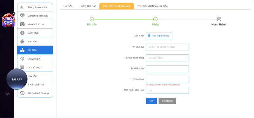Open Lịch sử cược menu item
The image size is (254, 118).
click(x=35, y=67)
